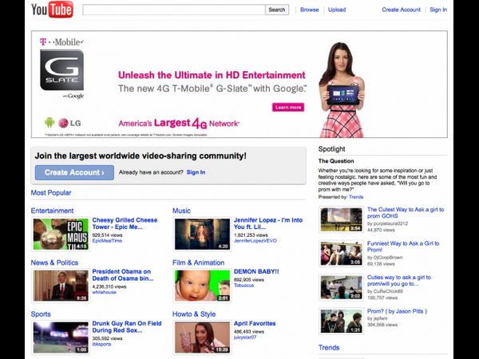Screen dimensions: 479x359
Task: Click Unleash the Ultimate in HD Entertainment headline
Action: (212, 75)
